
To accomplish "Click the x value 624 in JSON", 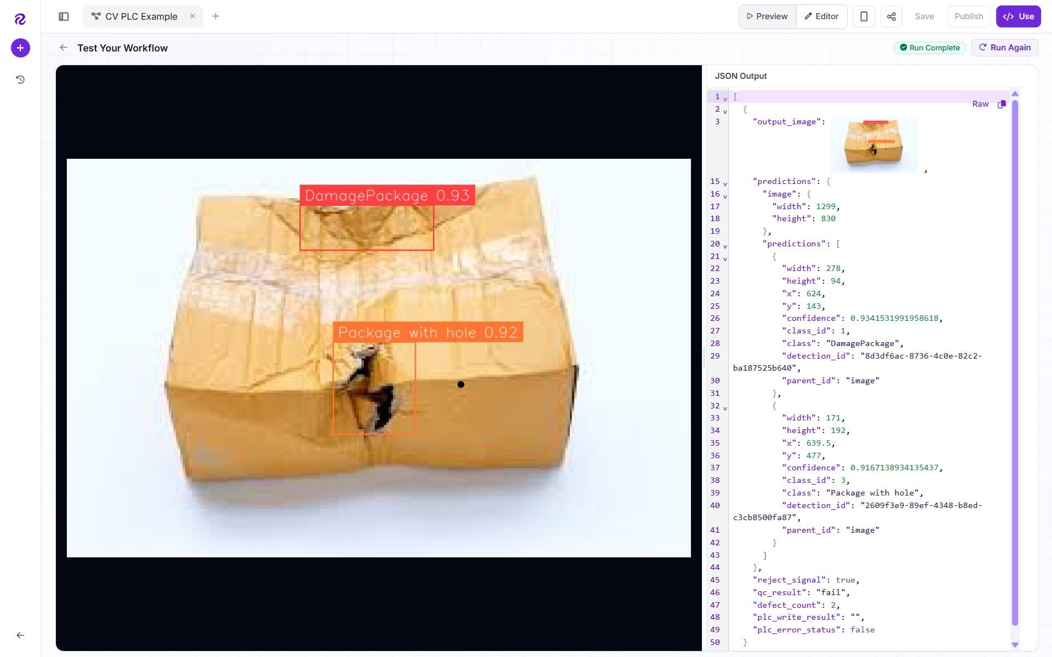I will 814,293.
